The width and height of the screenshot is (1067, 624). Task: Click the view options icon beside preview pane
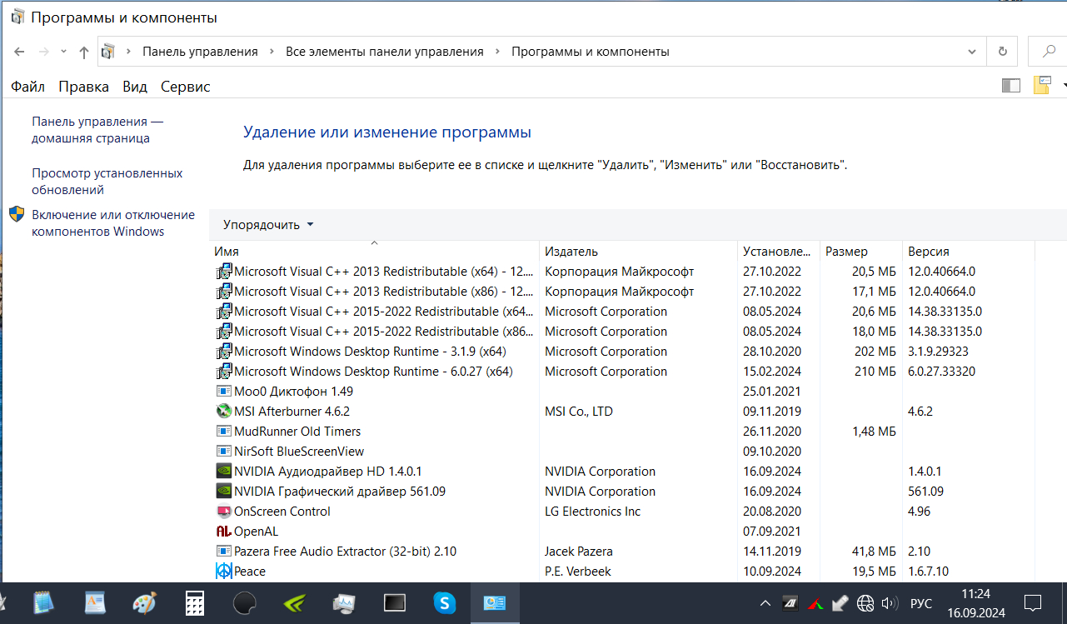(1042, 85)
